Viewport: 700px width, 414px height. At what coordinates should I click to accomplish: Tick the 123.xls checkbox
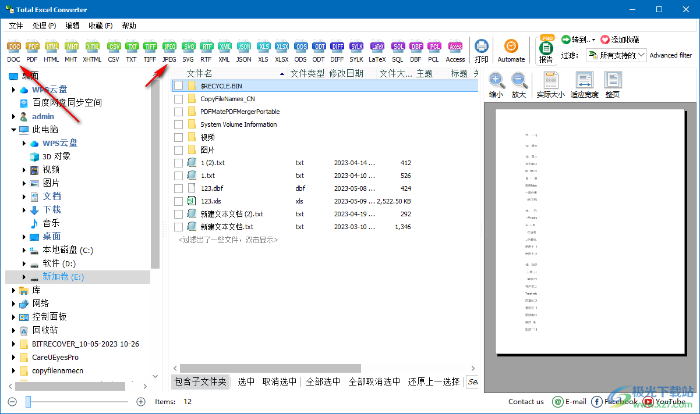click(x=179, y=201)
